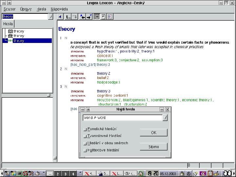Viewport: 236px width, 177px height.
Task: Open the dropdown in Najdi hesla dialog
Action: [165, 118]
